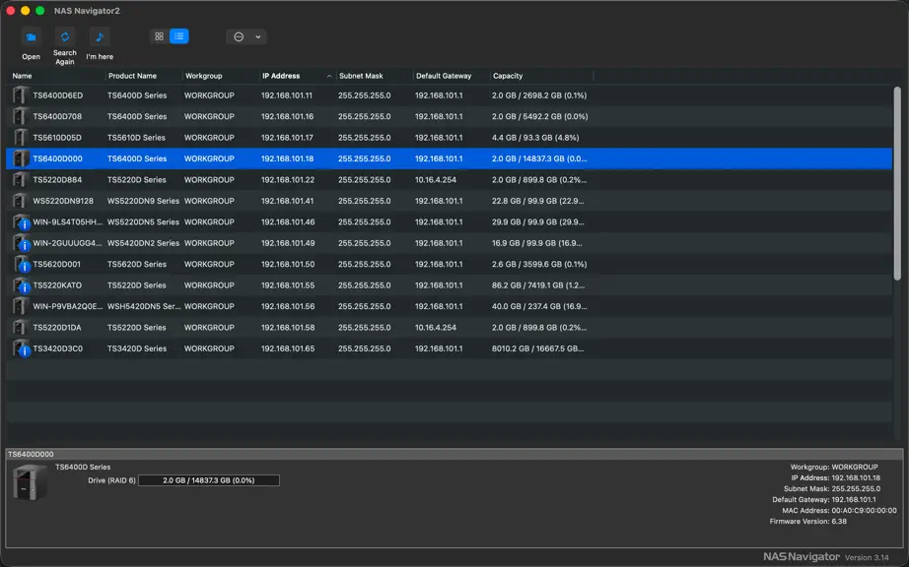Switch to list view mode
Screen dimensions: 909x567
179,36
